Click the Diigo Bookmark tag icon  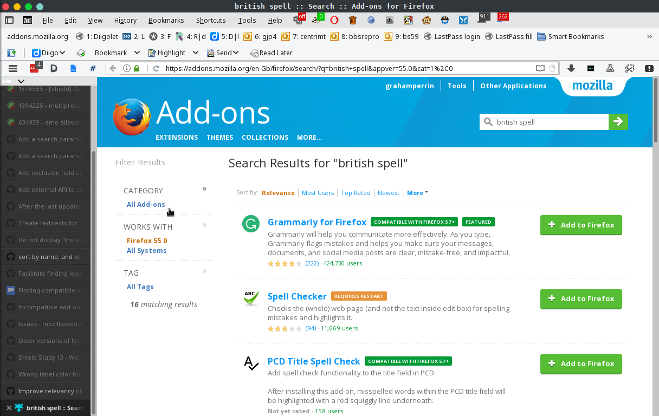tap(81, 53)
